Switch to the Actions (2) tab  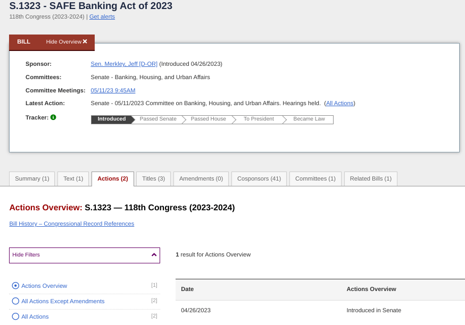(x=113, y=179)
